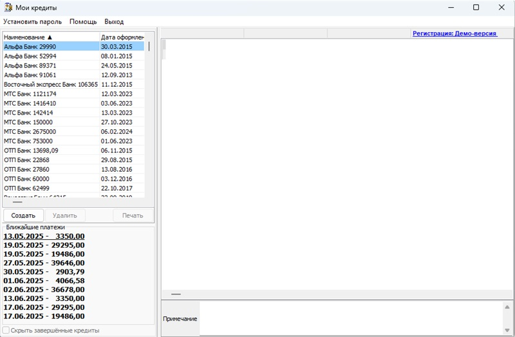
Task: Click date cell 12.03.2023
Action: pyautogui.click(x=122, y=94)
